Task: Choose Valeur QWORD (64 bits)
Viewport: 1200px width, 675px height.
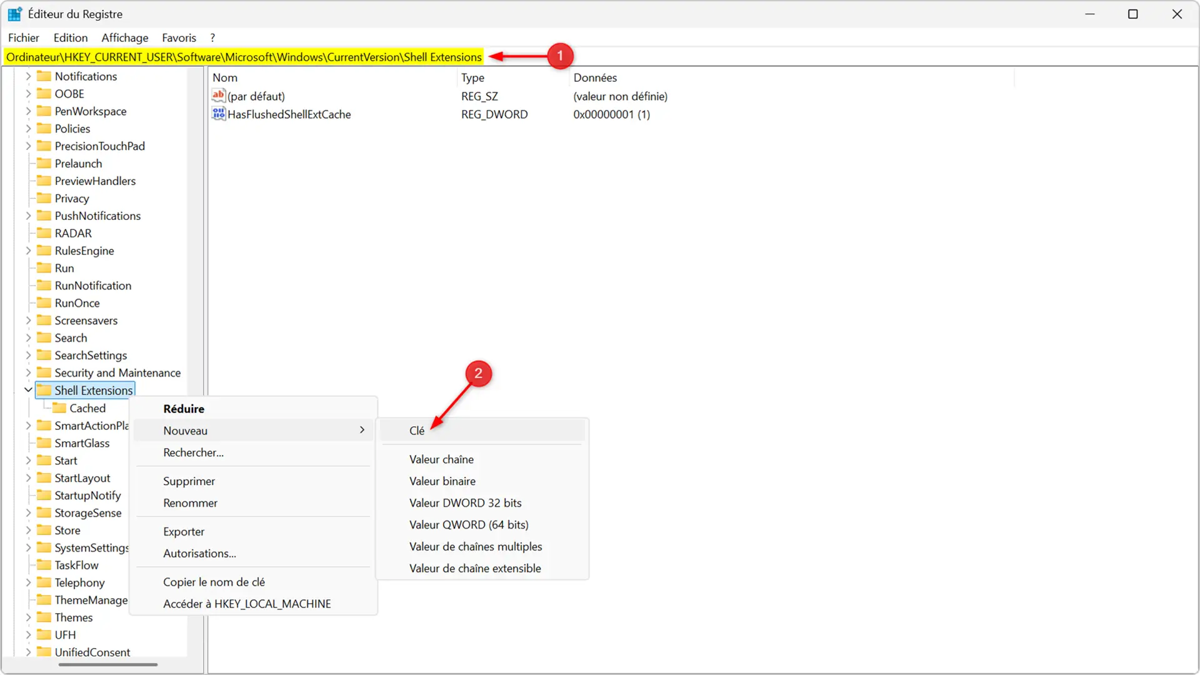Action: (x=484, y=525)
